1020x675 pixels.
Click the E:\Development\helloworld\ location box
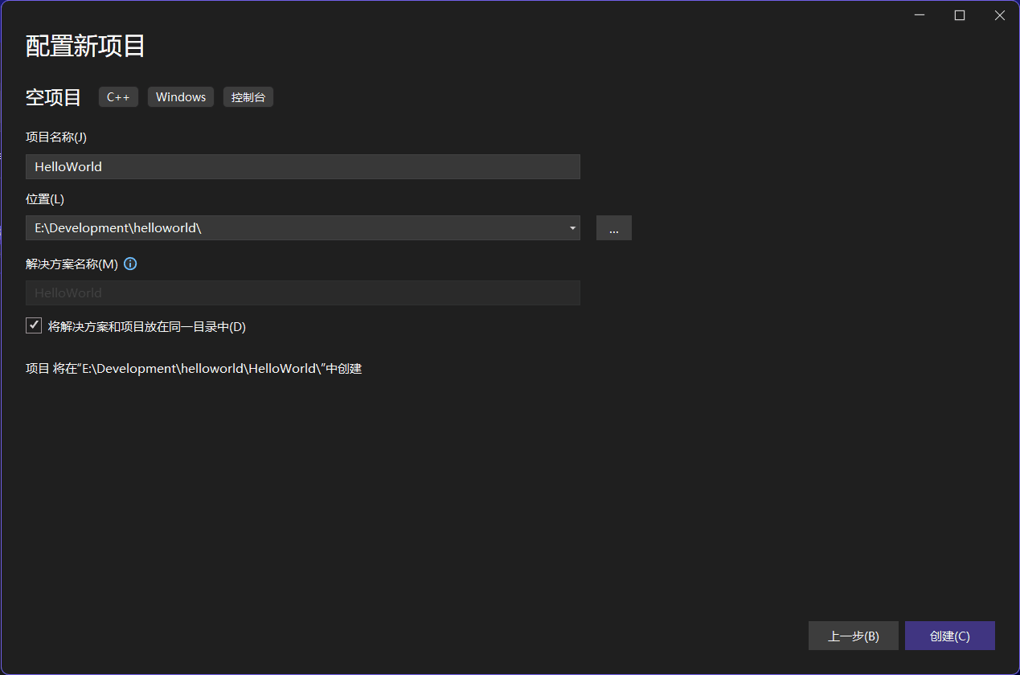point(294,228)
